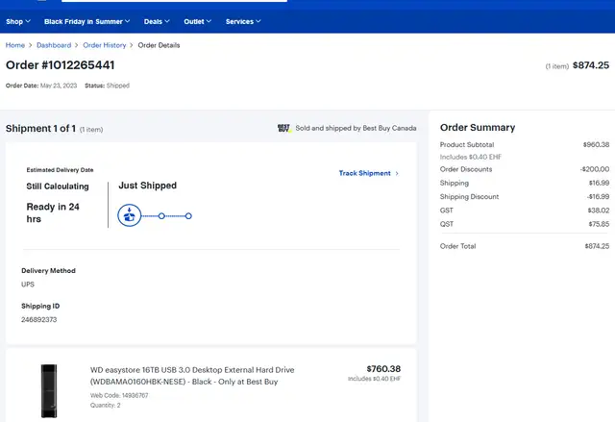Return to Order History breadcrumb

(105, 45)
